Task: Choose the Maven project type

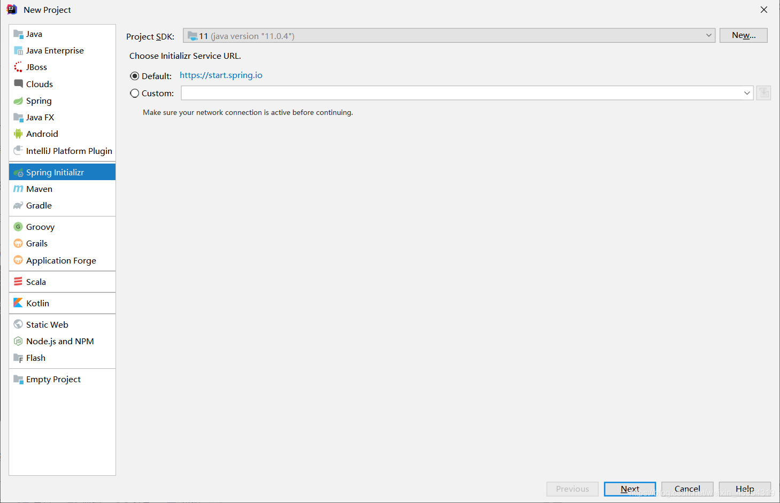Action: pyautogui.click(x=62, y=189)
